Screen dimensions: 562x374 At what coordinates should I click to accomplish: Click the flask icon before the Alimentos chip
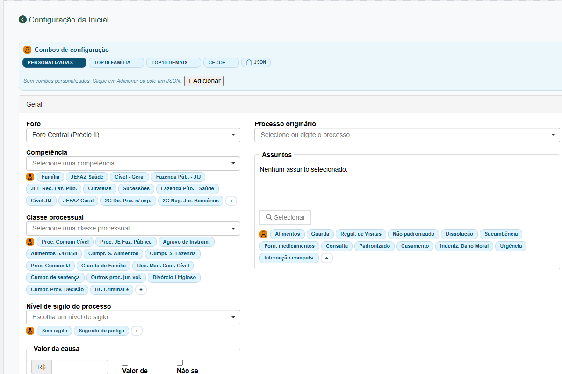click(x=264, y=234)
